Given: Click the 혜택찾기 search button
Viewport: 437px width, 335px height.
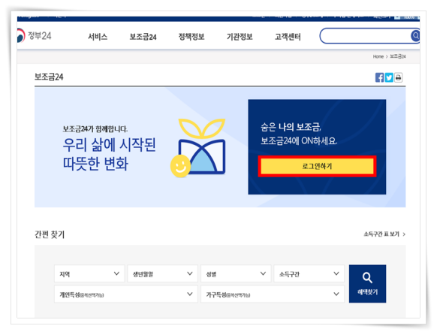Looking at the screenshot, I should coord(367,284).
